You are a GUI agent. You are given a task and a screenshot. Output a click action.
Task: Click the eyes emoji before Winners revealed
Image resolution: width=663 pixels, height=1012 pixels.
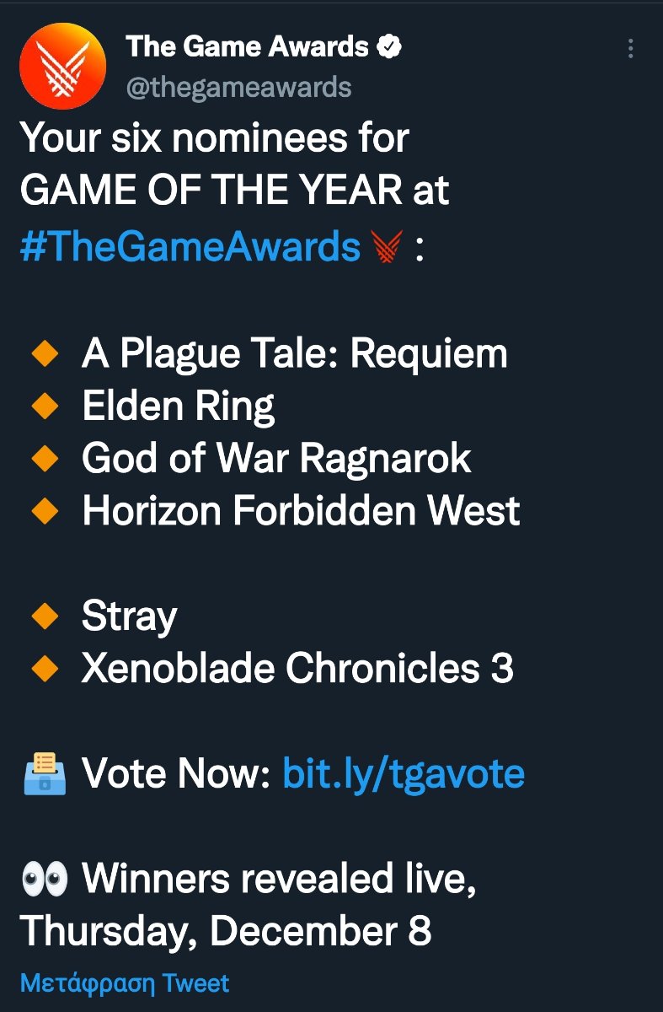point(44,880)
